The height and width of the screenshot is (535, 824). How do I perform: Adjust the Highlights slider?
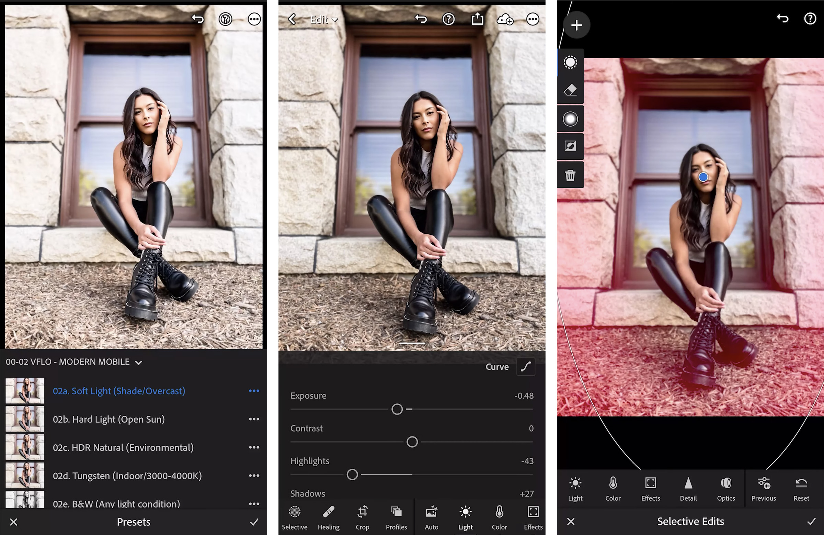click(353, 475)
